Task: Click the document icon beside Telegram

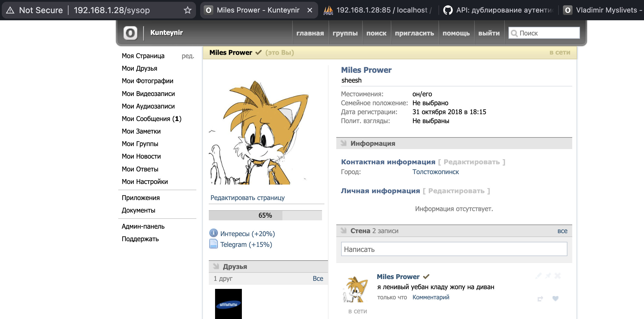Action: tap(214, 244)
